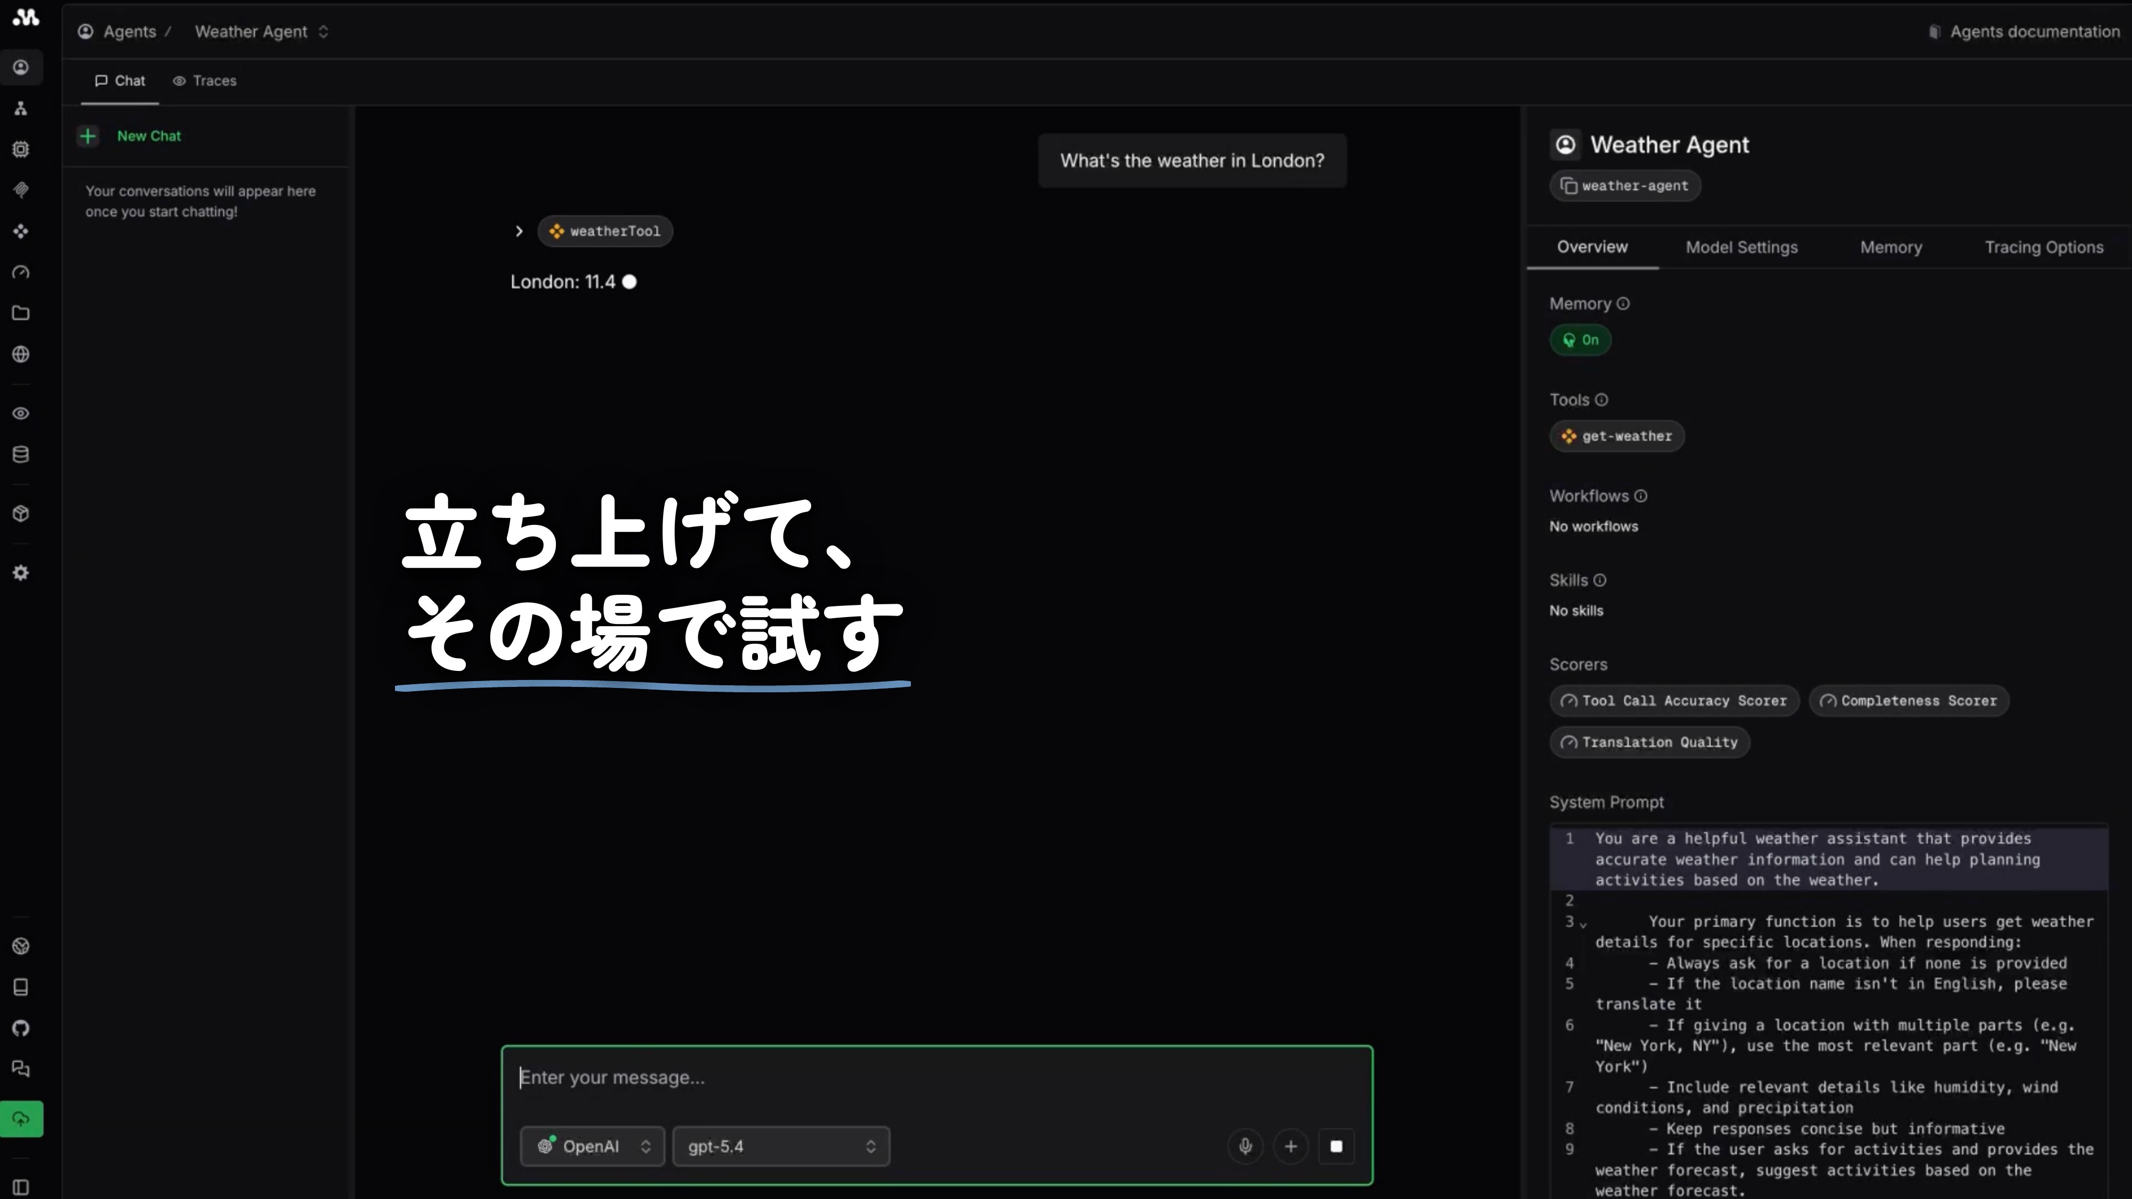Select the Overview tab

(1592, 247)
